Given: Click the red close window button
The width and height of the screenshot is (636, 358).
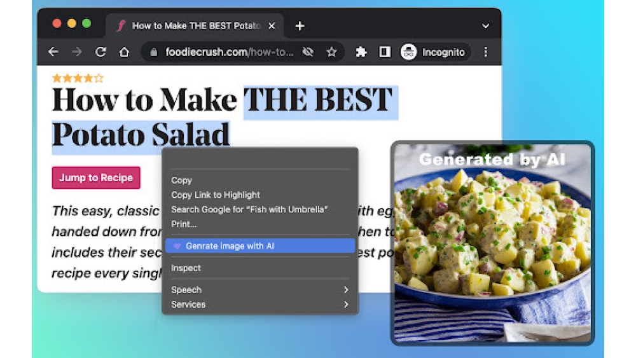Looking at the screenshot, I should click(57, 24).
